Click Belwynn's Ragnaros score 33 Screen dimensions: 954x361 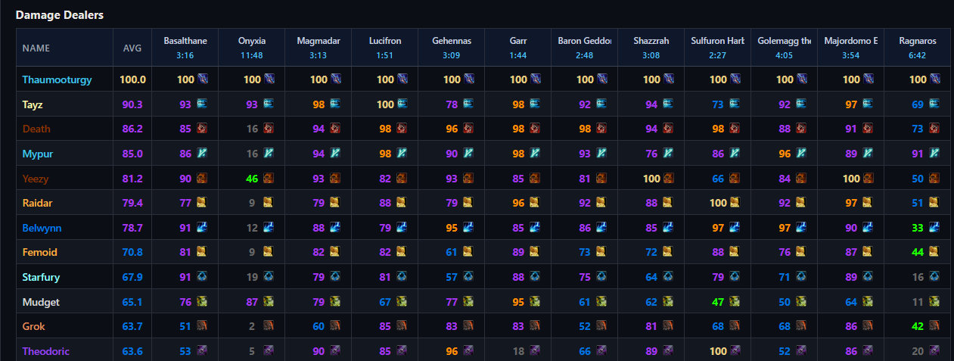point(918,228)
